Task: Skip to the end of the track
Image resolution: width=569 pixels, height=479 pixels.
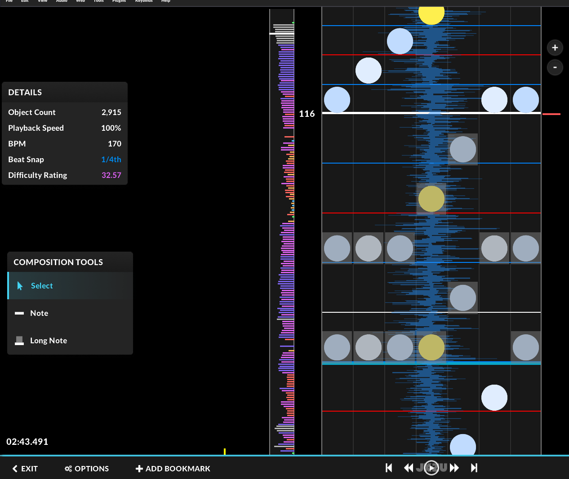Action: pos(474,468)
